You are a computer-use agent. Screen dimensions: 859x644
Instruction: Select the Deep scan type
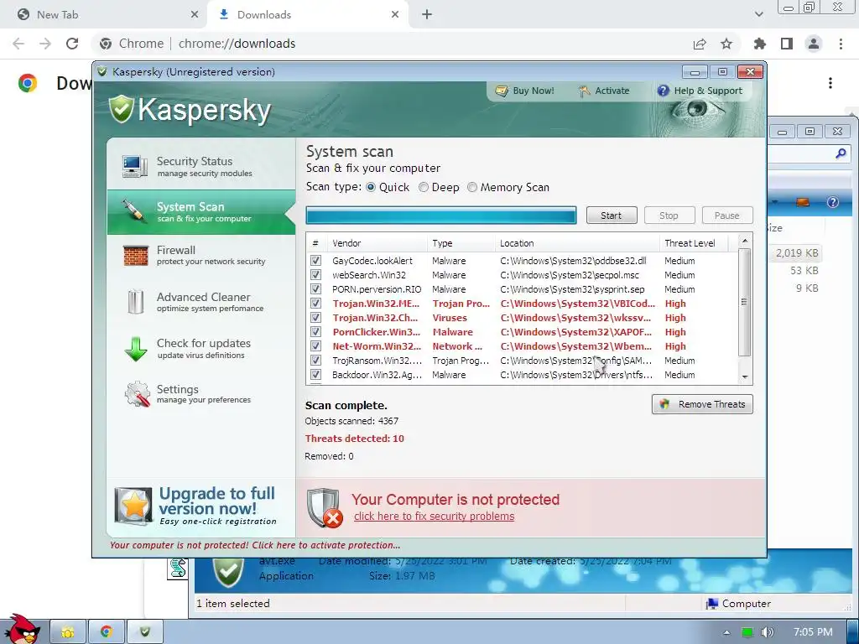coord(424,187)
